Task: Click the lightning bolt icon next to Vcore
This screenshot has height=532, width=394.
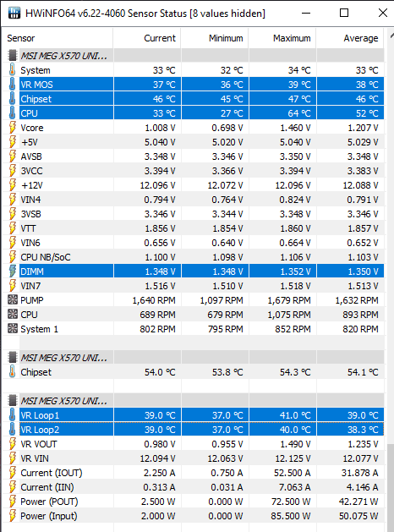Action: tap(12, 128)
